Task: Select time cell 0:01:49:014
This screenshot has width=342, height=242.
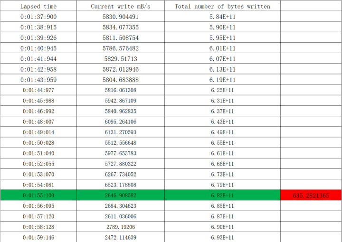Action: point(38,132)
